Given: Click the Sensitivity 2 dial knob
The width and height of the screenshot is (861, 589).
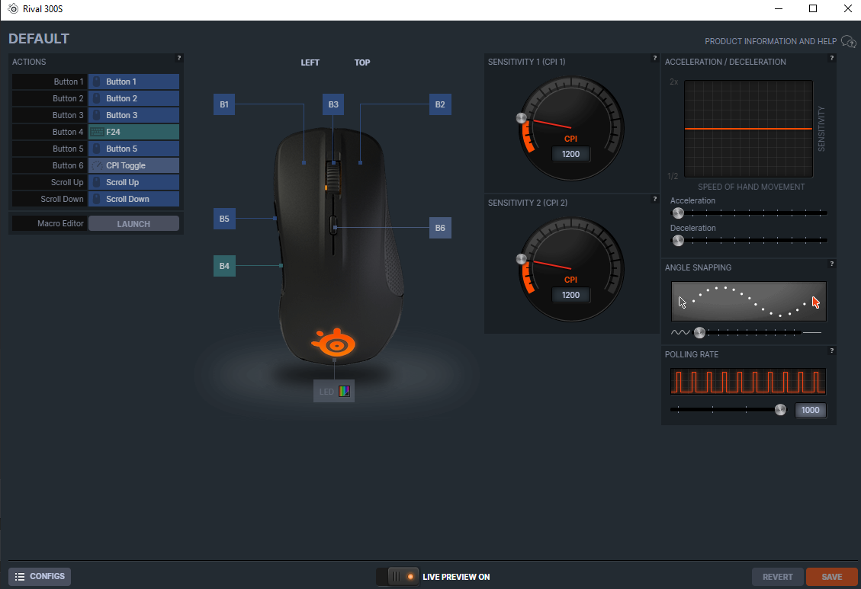Looking at the screenshot, I should [521, 259].
